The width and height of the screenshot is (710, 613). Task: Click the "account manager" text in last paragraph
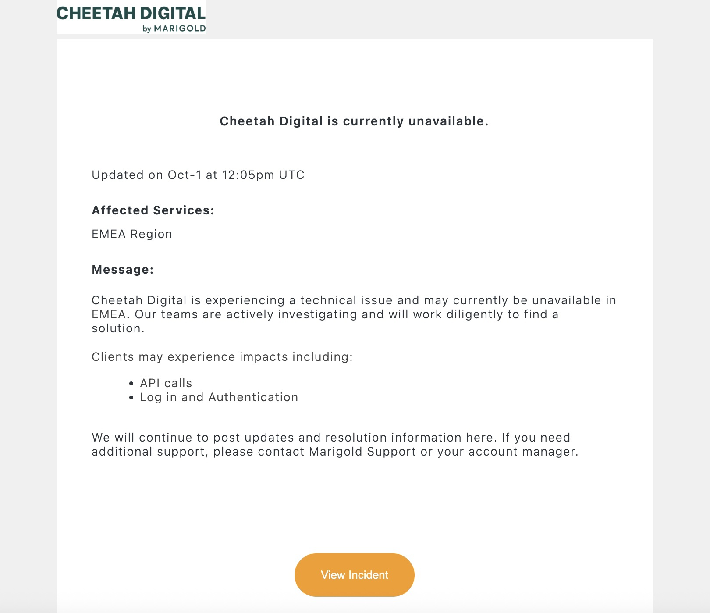coord(522,452)
